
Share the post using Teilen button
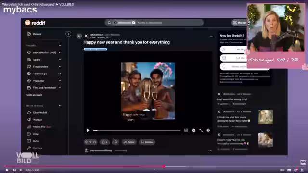(129, 142)
